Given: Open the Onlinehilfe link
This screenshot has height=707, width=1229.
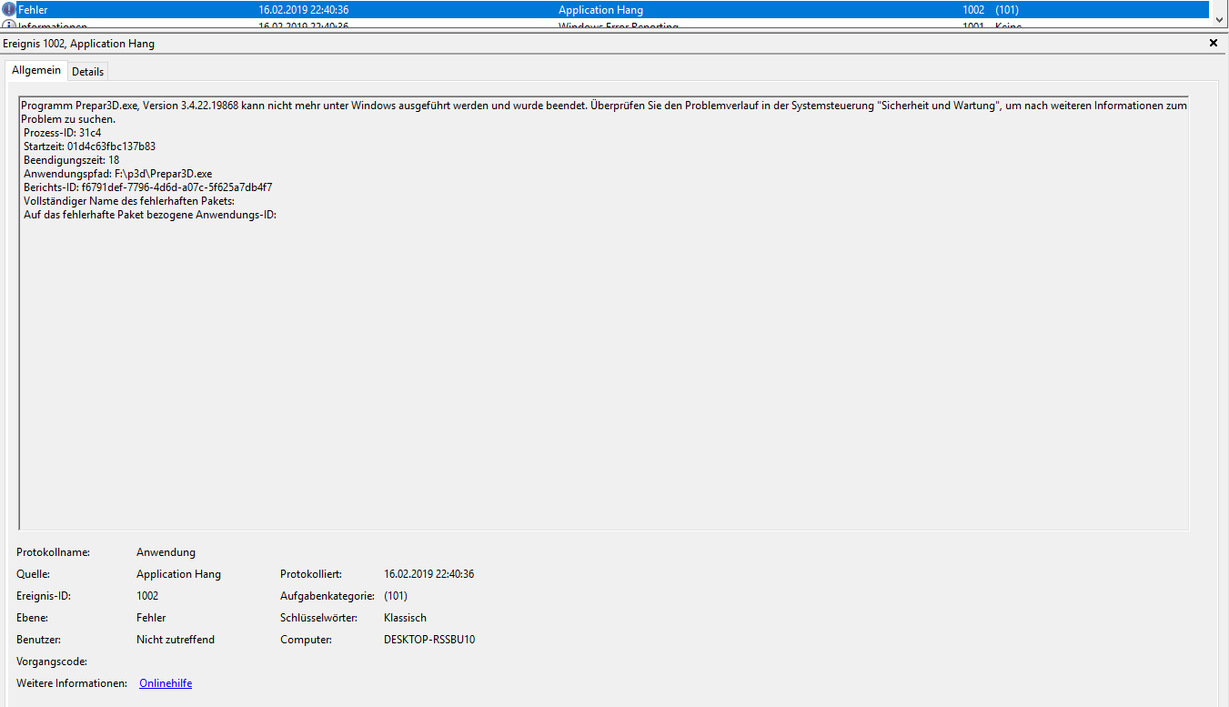Looking at the screenshot, I should (166, 683).
